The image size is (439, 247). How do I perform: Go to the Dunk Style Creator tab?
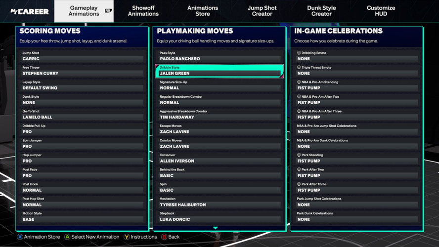[321, 11]
